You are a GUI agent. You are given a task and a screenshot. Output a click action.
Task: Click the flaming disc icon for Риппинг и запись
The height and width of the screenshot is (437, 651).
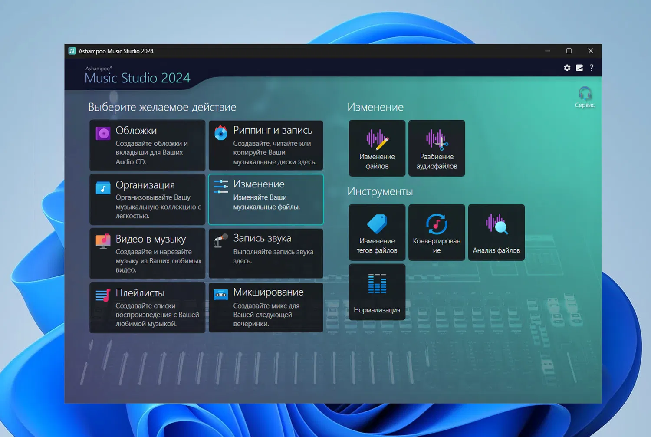(221, 133)
